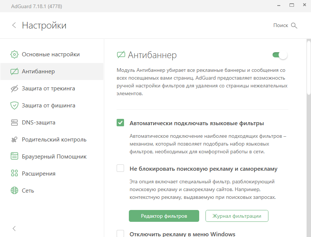
Task: Click the globe icon beside Сеть
Action: [x=14, y=190]
